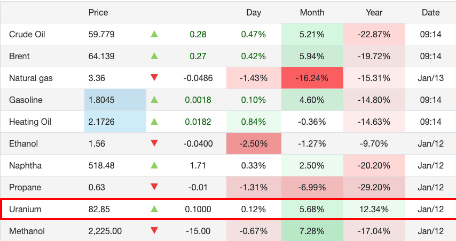Click Heating Oil month change -0.36%

coord(312,122)
